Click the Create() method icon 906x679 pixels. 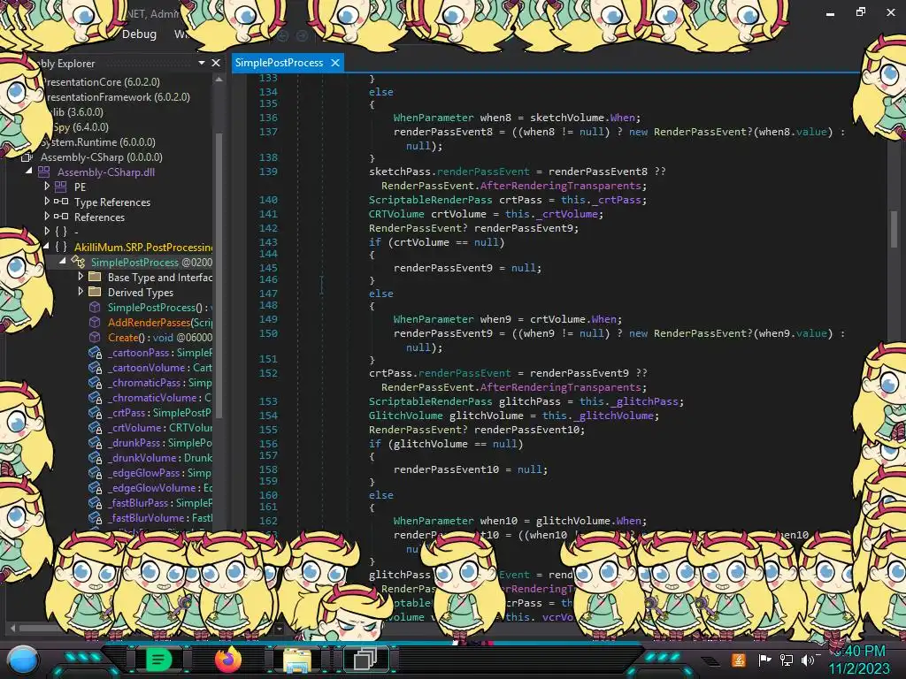click(x=95, y=337)
